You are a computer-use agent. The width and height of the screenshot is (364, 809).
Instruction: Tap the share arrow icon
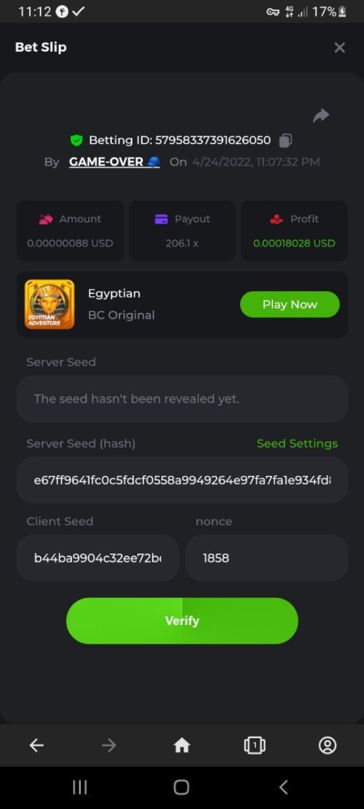pos(321,115)
